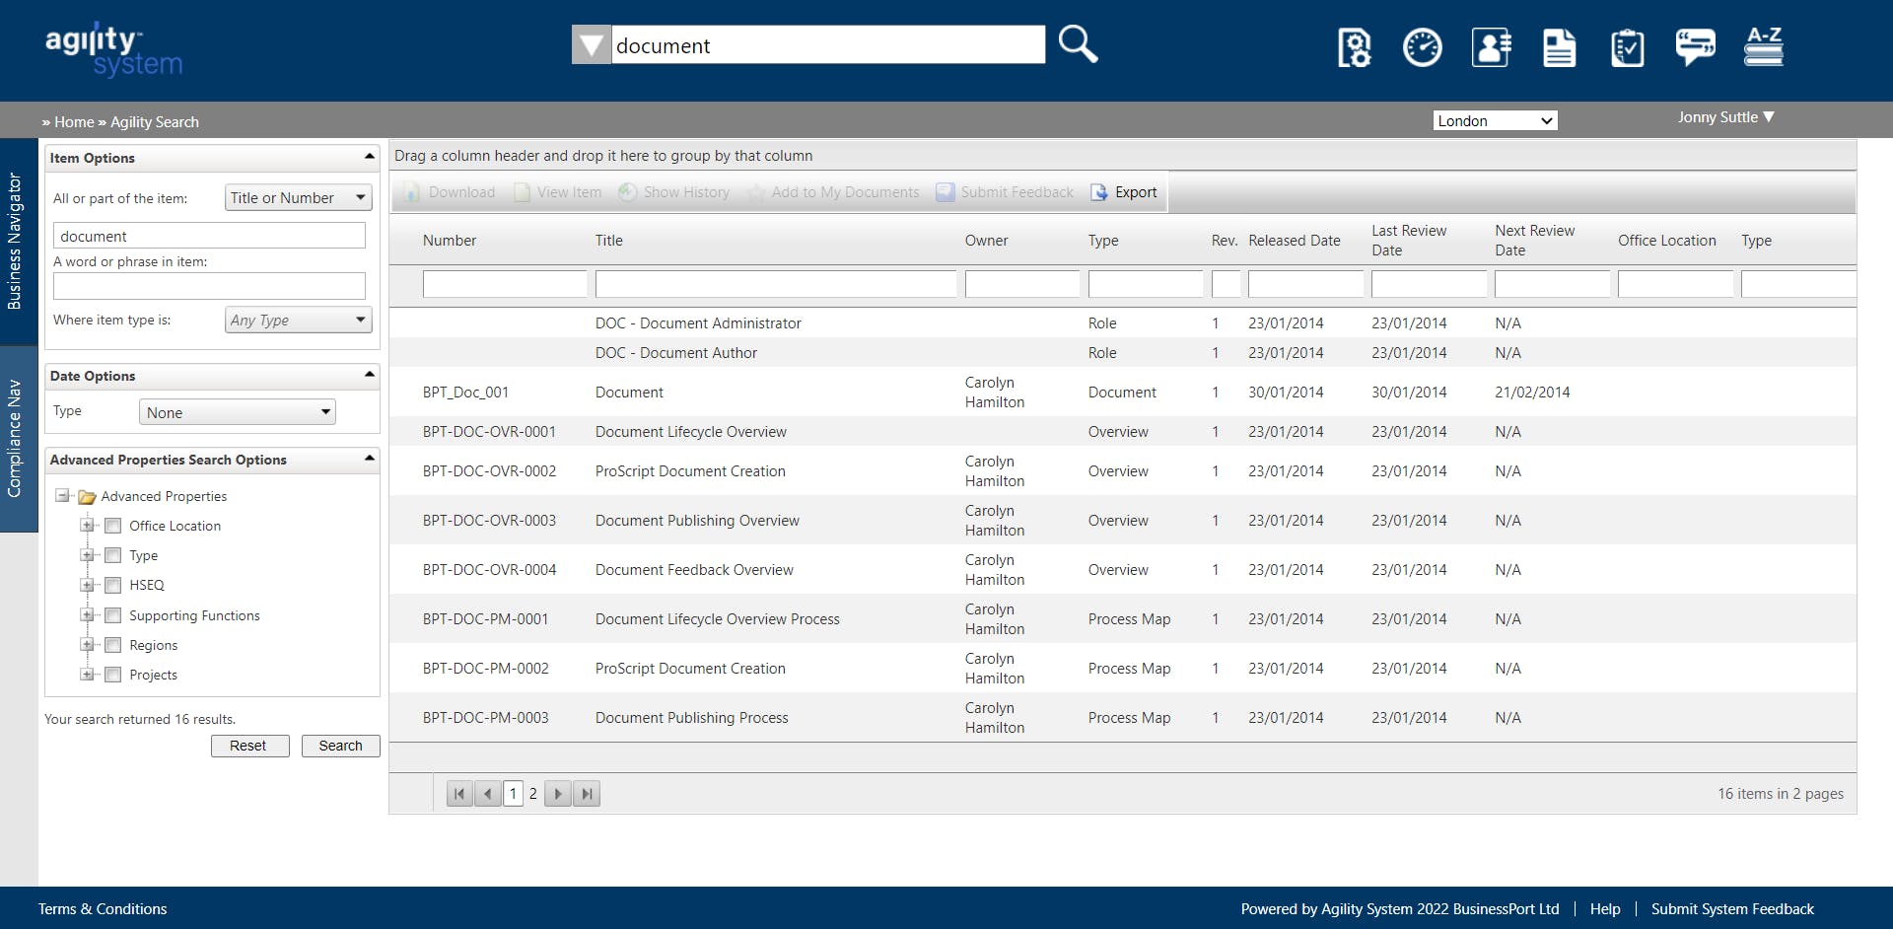1893x929 pixels.
Task: Go to the last results page
Action: (x=587, y=794)
